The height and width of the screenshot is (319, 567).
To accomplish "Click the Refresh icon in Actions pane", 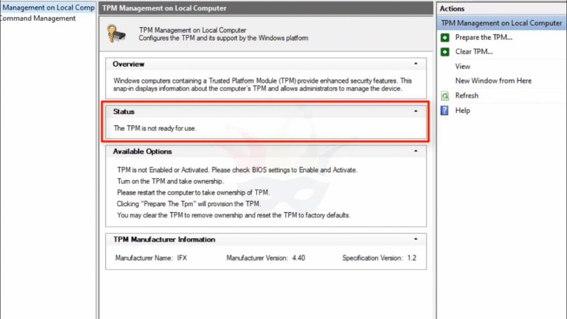I will click(445, 95).
